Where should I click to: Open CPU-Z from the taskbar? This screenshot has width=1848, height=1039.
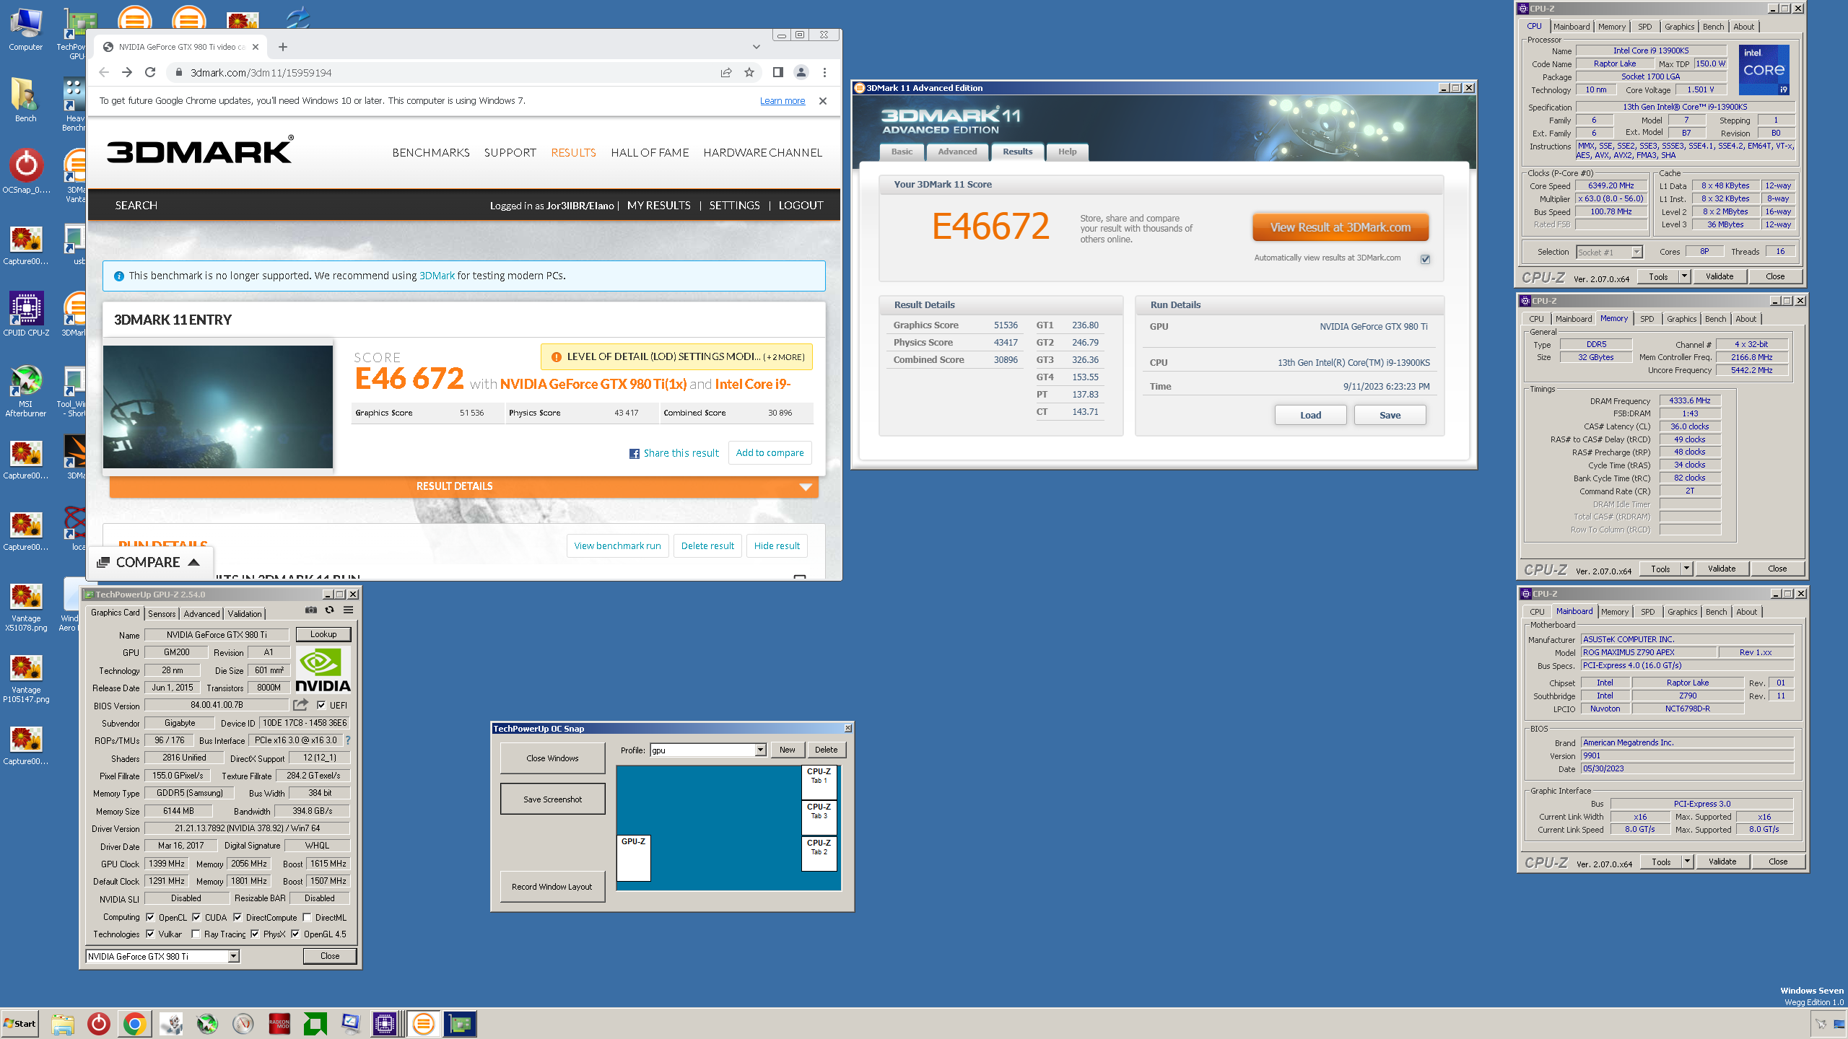tap(385, 1024)
